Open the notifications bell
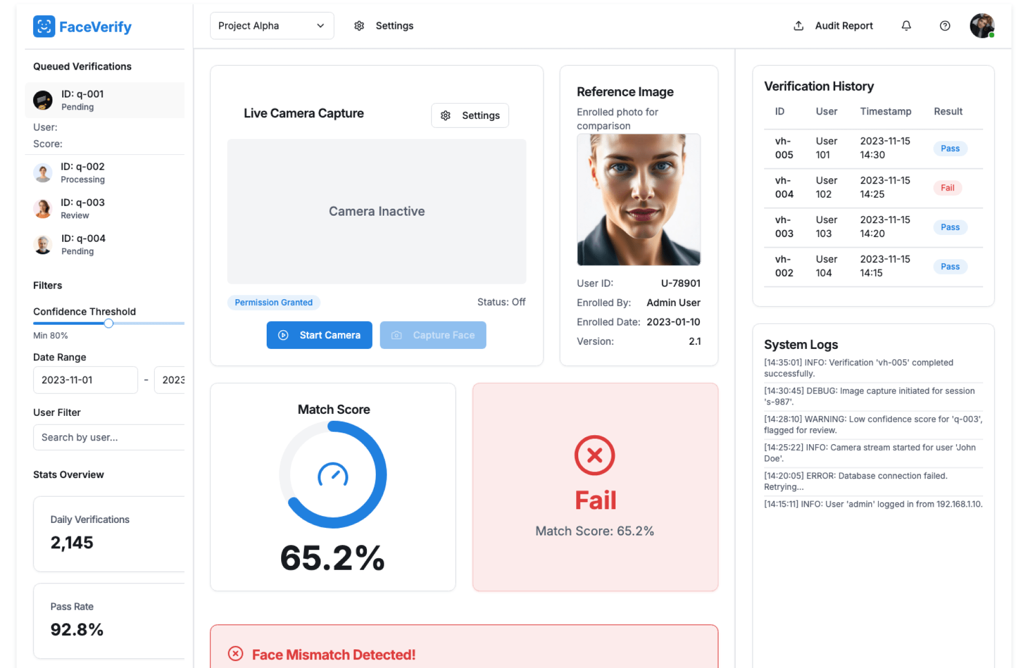The width and height of the screenshot is (1028, 668). coord(906,26)
